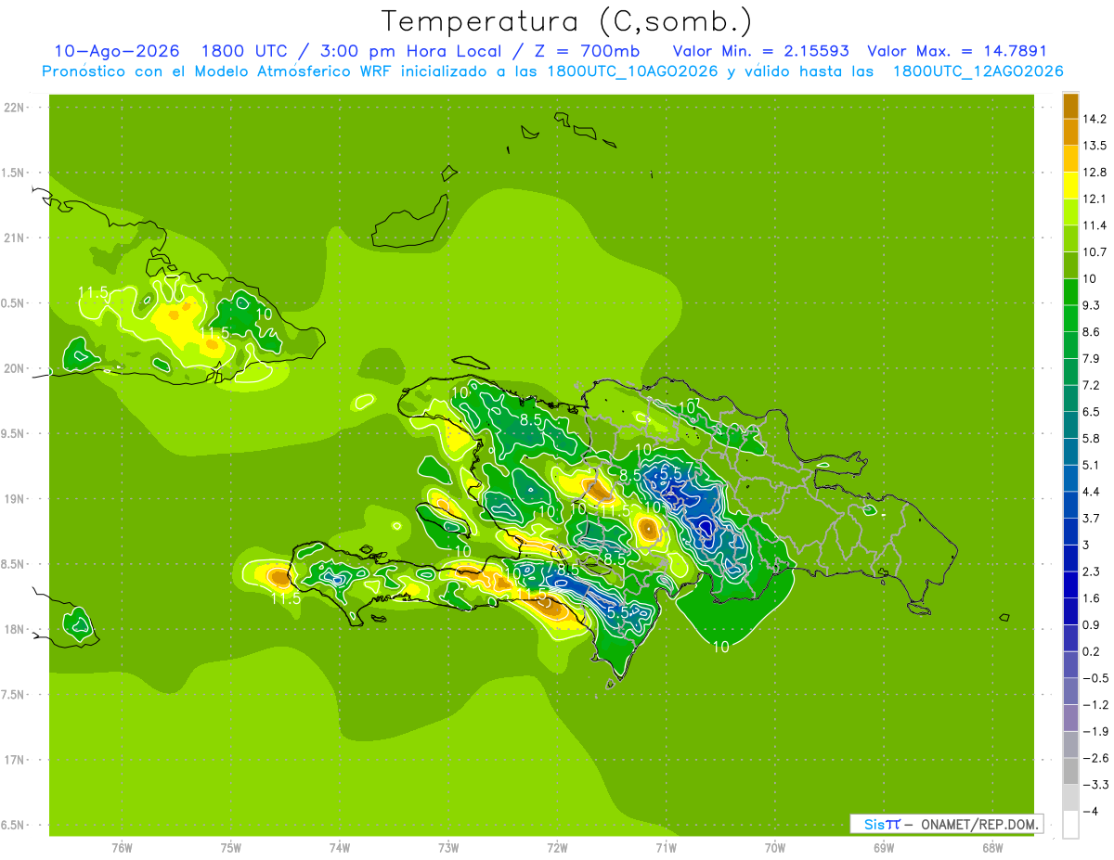Click the 3.7 value on the color legend
Viewport: 1114px width, 860px height.
click(x=1092, y=518)
